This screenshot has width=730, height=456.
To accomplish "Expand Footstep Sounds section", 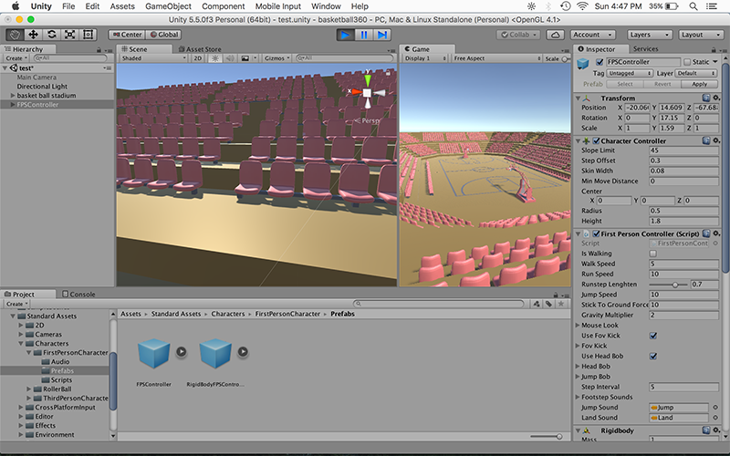I will coord(578,397).
